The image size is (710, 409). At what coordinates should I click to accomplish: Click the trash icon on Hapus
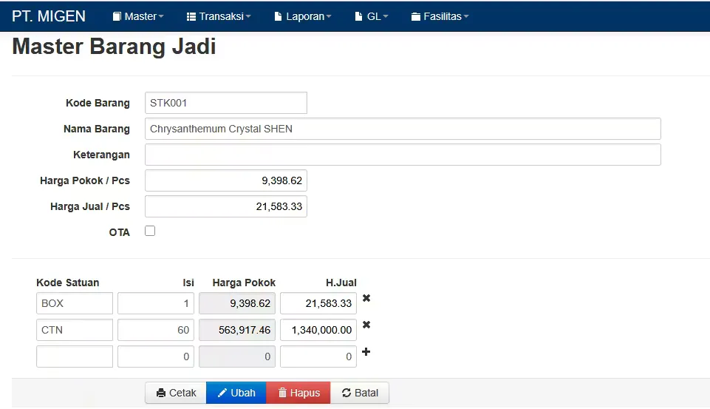click(282, 393)
